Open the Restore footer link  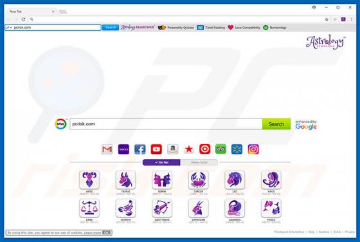(x=324, y=232)
